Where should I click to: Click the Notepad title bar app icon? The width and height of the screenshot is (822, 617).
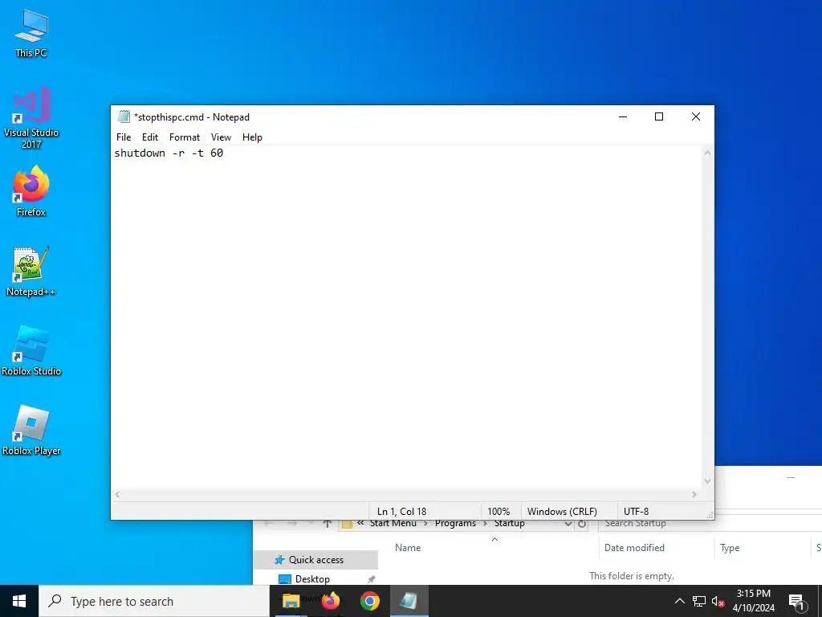124,116
